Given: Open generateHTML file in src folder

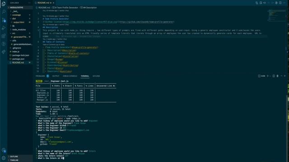Looking at the screenshot, I should (x=20, y=37).
